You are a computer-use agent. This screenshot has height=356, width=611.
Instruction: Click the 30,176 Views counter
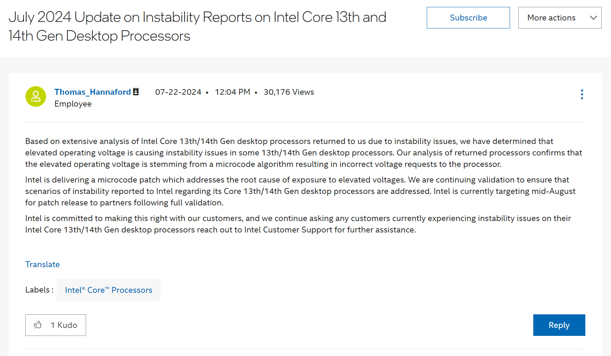click(x=289, y=92)
